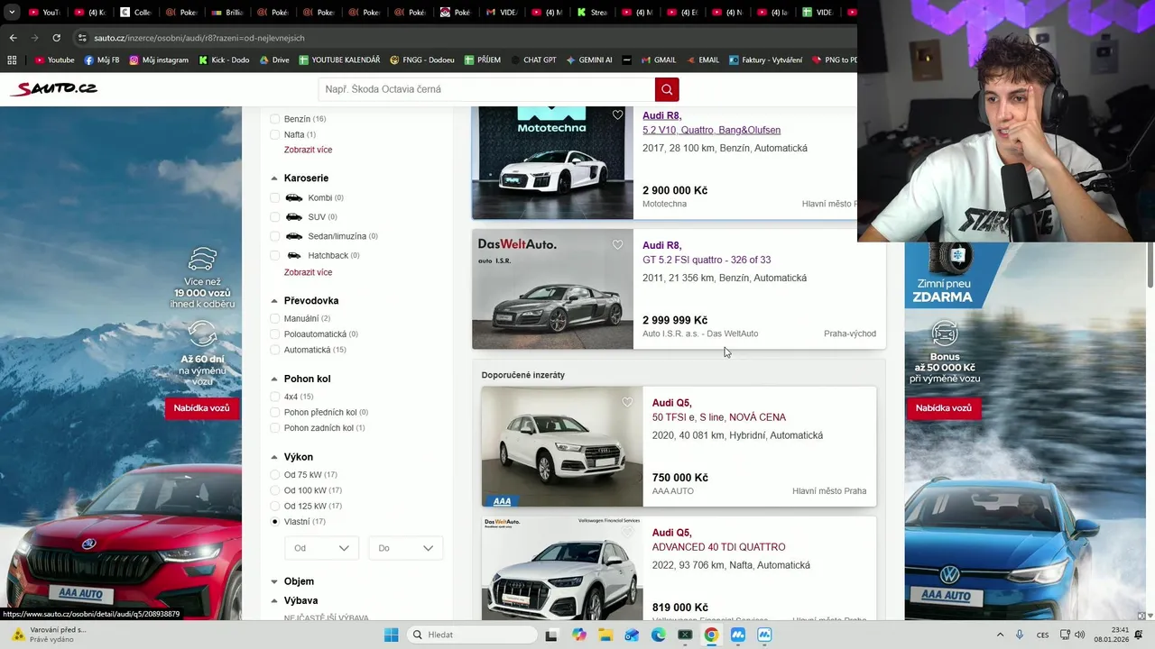Click Zobrazit více under fuel filters
1155x649 pixels.
308,150
